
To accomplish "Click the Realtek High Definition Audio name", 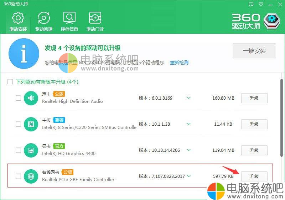I will pyautogui.click(x=72, y=101).
